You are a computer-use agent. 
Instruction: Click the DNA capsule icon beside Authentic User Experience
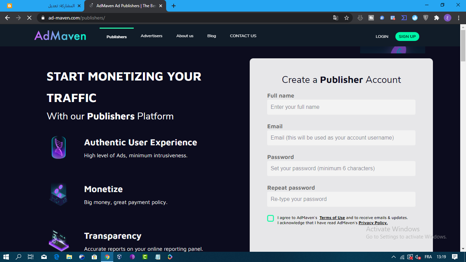tap(59, 147)
